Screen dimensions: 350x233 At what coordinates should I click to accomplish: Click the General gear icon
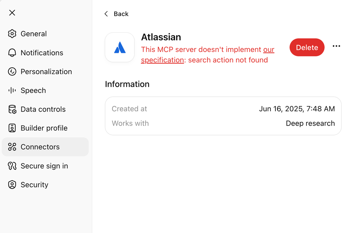click(12, 34)
